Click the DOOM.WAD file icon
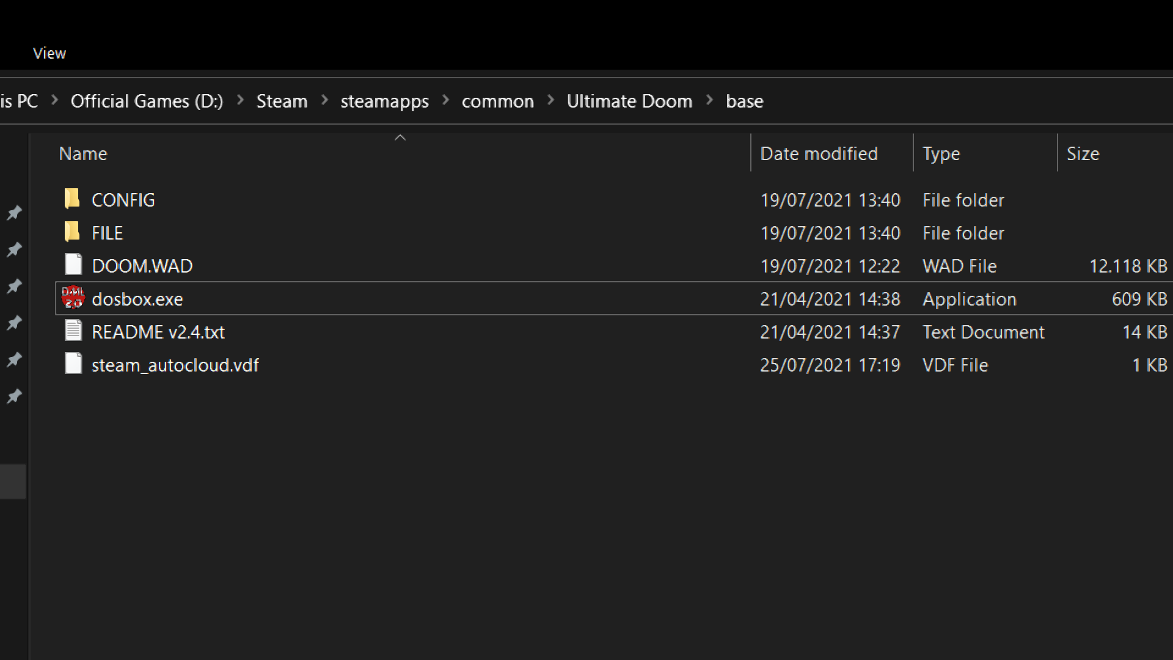This screenshot has height=660, width=1173. pos(73,265)
